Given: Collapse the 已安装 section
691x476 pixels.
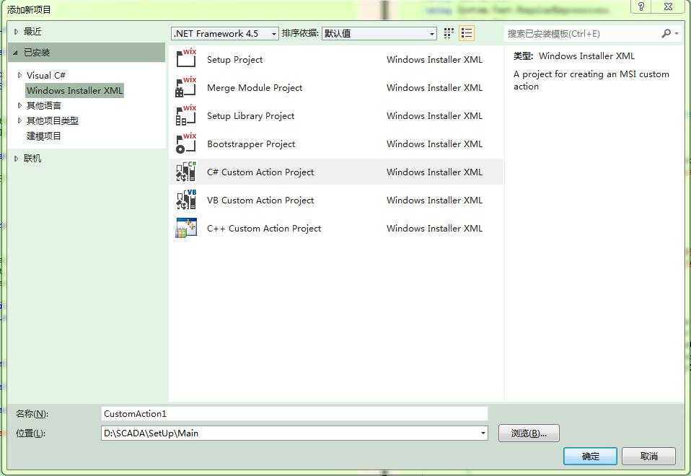Looking at the screenshot, I should [15, 53].
